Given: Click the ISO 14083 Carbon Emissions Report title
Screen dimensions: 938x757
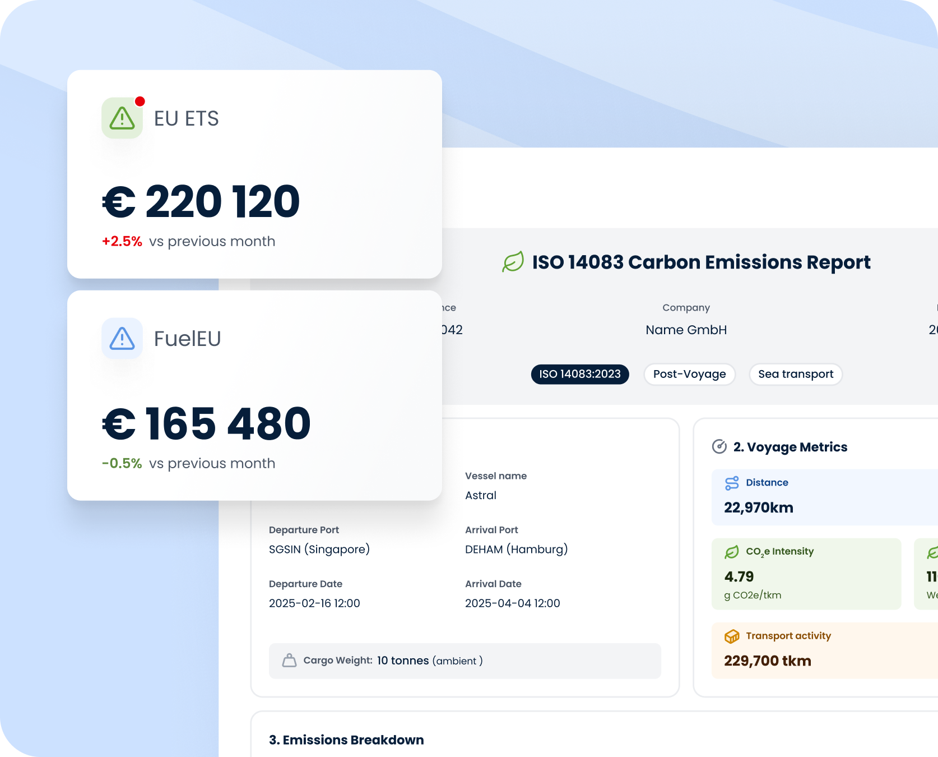Looking at the screenshot, I should point(701,262).
